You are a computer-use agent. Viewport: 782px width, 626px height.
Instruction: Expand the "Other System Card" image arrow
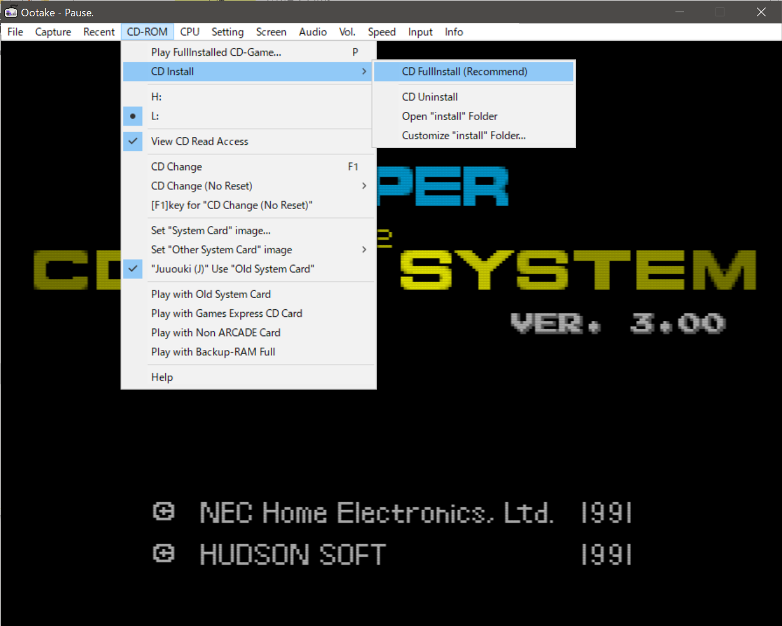pos(364,250)
